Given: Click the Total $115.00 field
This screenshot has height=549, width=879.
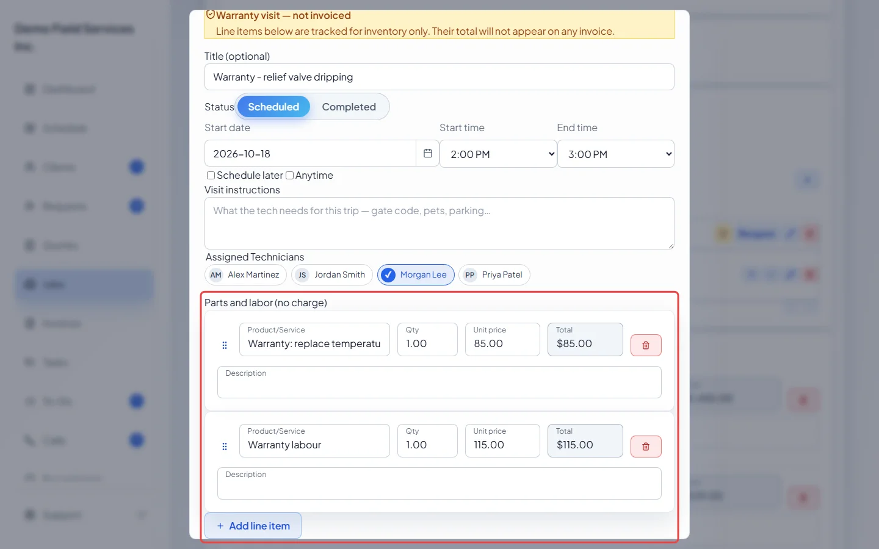Looking at the screenshot, I should tap(585, 440).
